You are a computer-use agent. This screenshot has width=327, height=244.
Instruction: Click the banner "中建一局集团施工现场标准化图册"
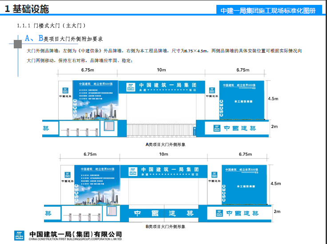(x=269, y=10)
